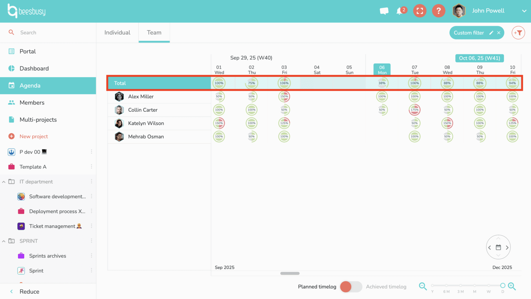Open the notifications bell
Screen dimensions: 531x299
tap(400, 11)
